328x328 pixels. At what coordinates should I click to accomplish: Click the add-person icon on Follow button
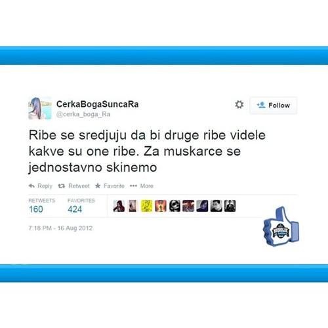[261, 105]
